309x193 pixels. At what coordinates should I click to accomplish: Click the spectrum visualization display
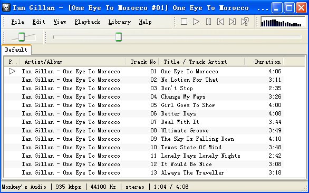point(283,22)
